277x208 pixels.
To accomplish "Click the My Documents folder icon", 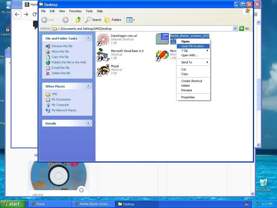I will click(x=48, y=100).
